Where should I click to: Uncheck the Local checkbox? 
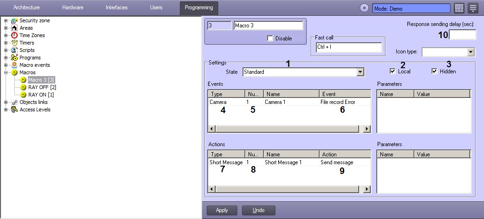coord(392,71)
